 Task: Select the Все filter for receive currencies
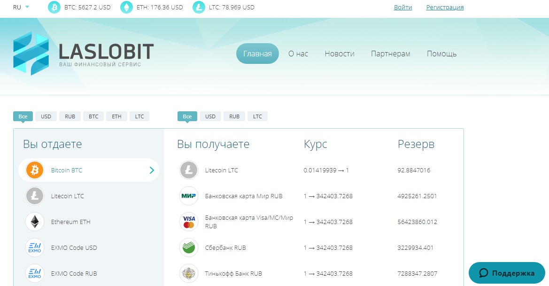click(x=187, y=116)
